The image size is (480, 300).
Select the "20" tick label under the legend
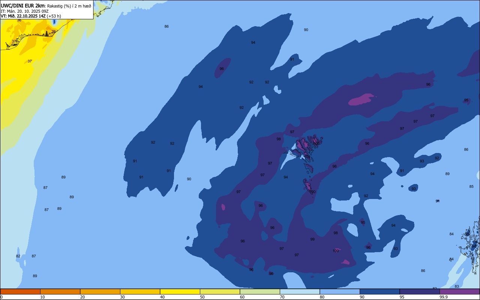click(82, 297)
